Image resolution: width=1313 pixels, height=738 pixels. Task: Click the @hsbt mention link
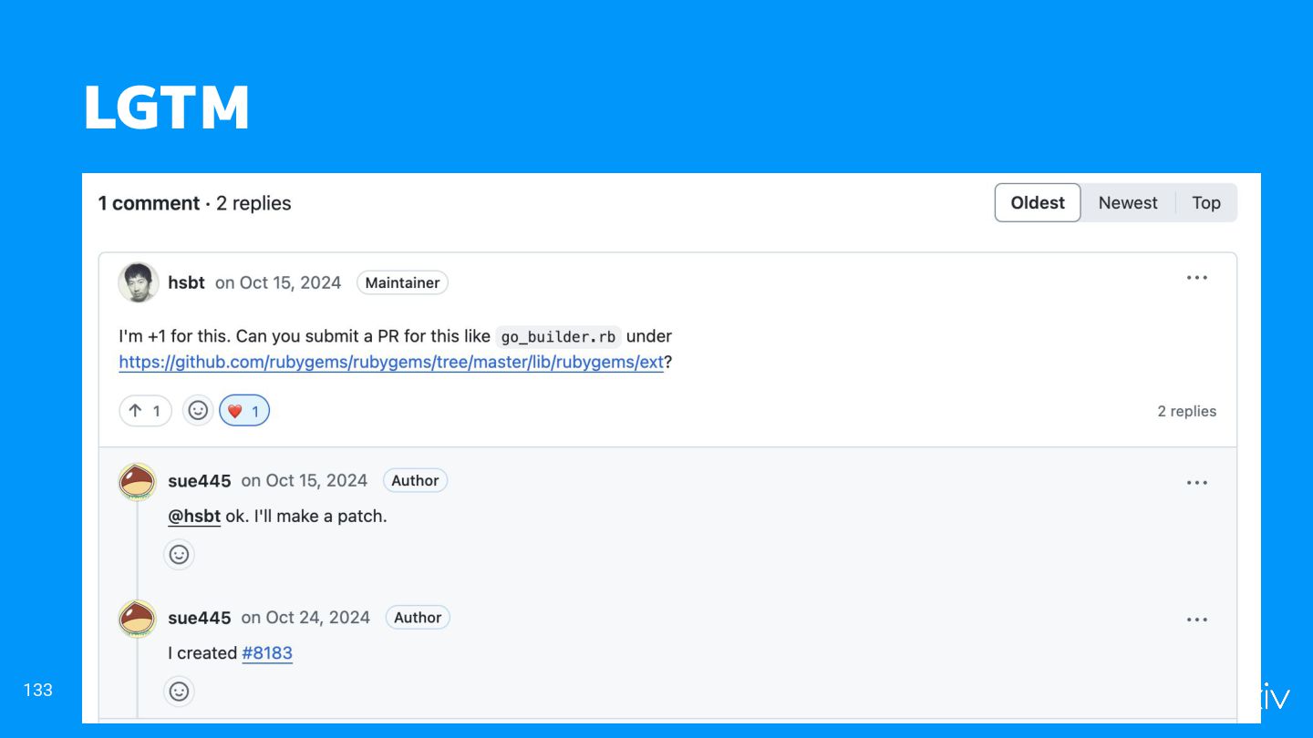coord(194,516)
